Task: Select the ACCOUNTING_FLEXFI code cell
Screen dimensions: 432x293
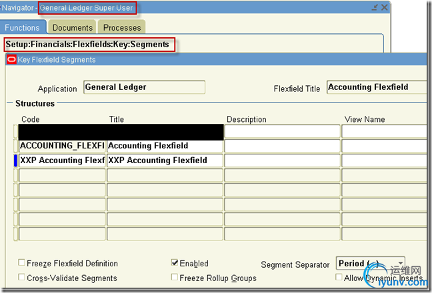Action: pyautogui.click(x=62, y=146)
